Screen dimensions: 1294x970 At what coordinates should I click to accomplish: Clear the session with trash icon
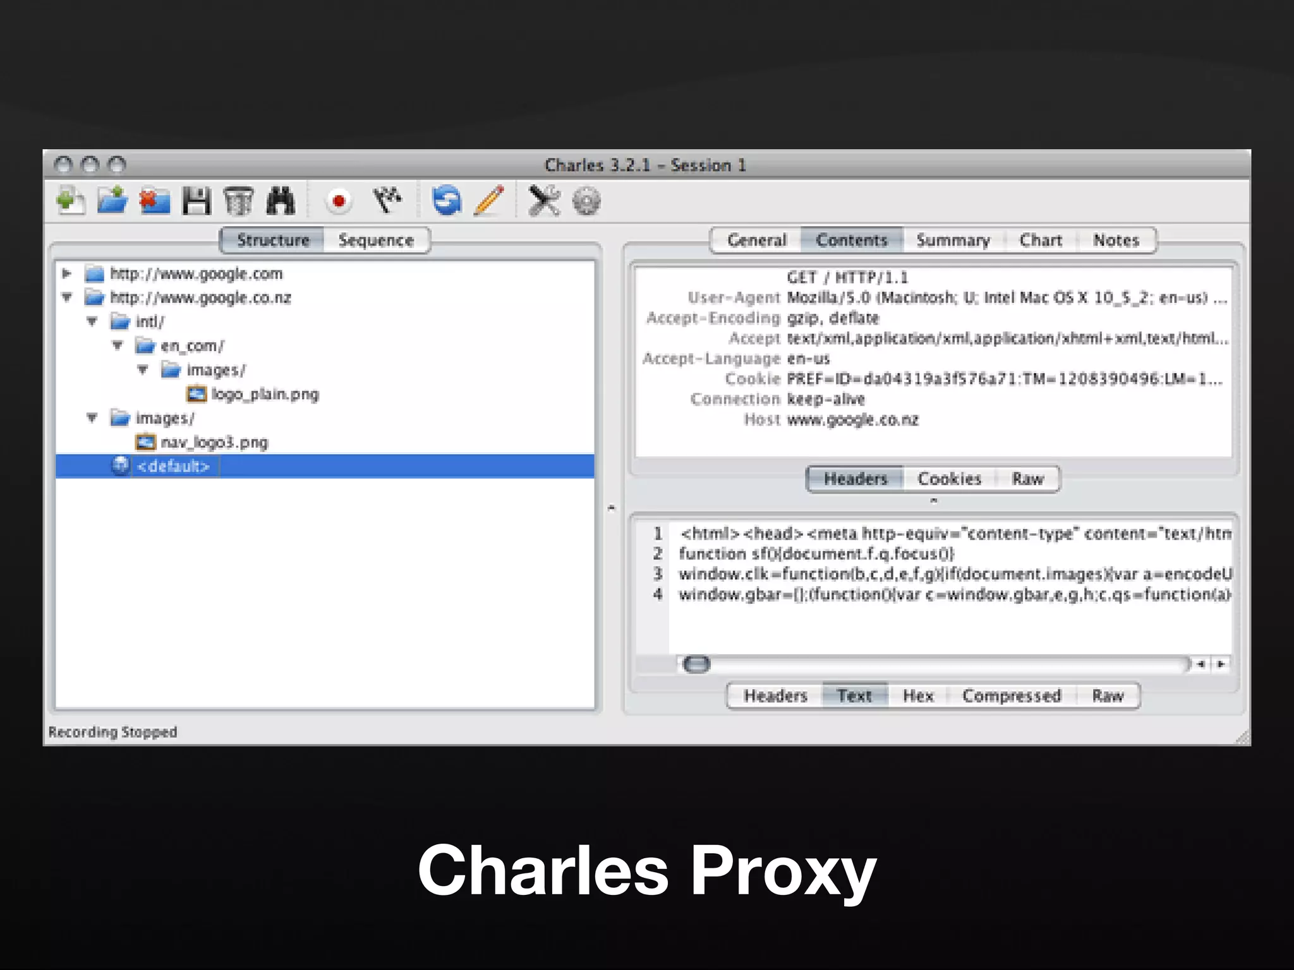[238, 201]
